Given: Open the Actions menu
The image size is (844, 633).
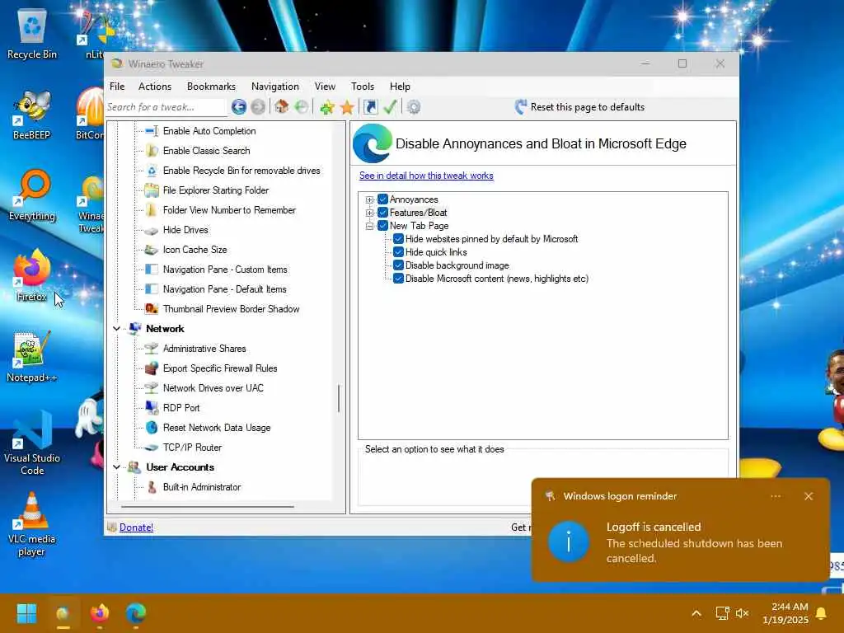Looking at the screenshot, I should pyautogui.click(x=155, y=86).
